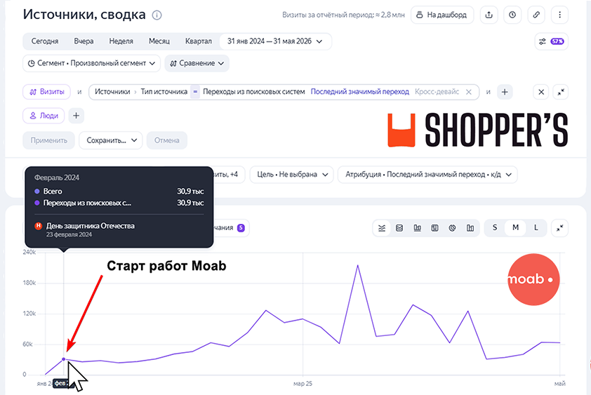Click the Переходы из поисковых систем value
Viewport: 591px width, 395px height.
click(x=253, y=92)
